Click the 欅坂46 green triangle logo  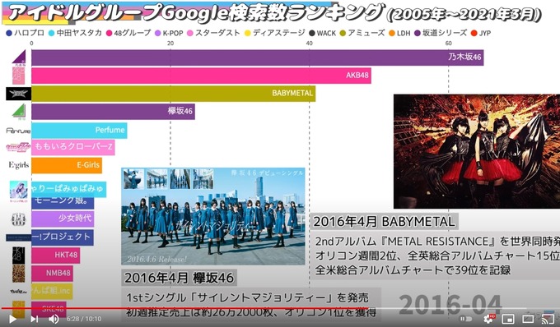19,112
